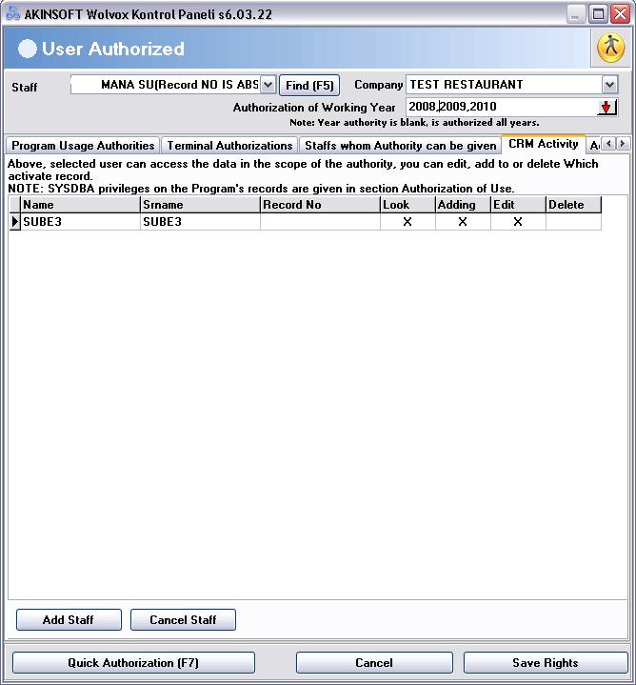The width and height of the screenshot is (636, 685).
Task: Click the bottom Cancel button
Action: point(374,663)
